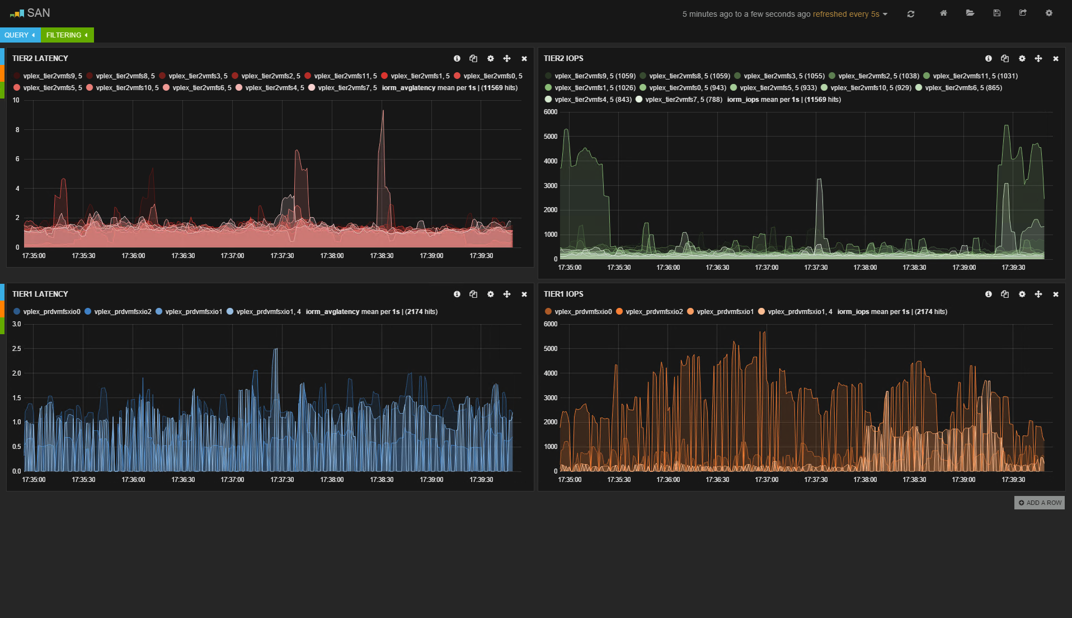Image resolution: width=1072 pixels, height=618 pixels.
Task: Save dashboard using the floppy disk icon
Action: coord(996,13)
